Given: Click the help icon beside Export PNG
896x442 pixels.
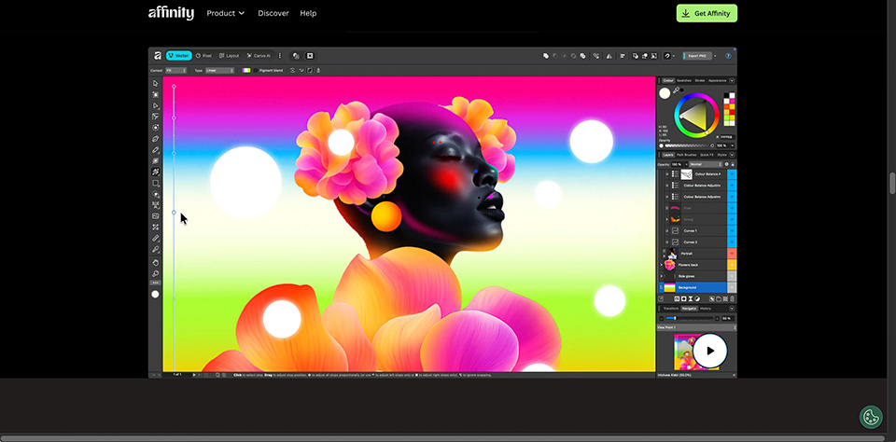Looking at the screenshot, I should (x=728, y=56).
